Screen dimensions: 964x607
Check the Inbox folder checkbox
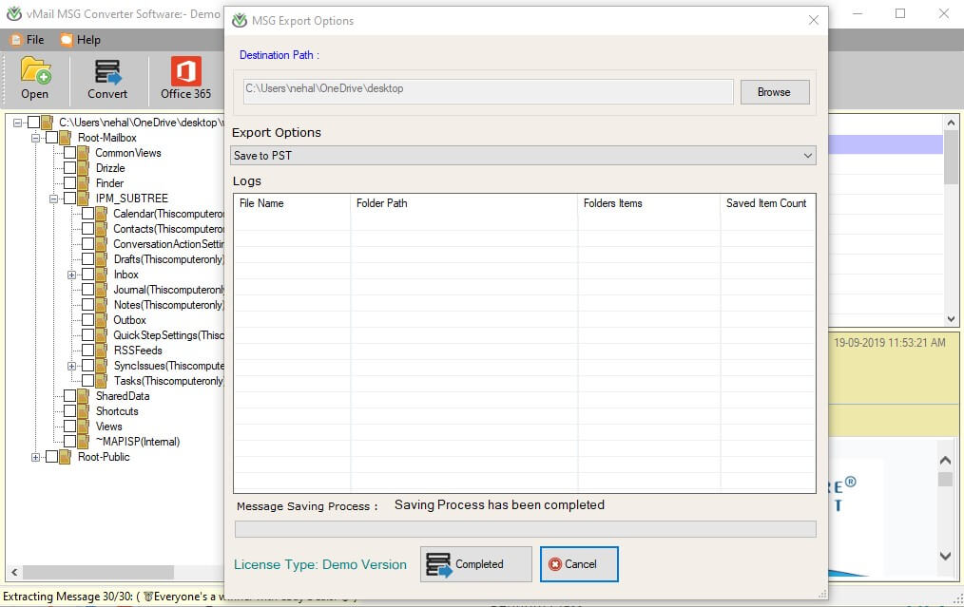pos(87,275)
